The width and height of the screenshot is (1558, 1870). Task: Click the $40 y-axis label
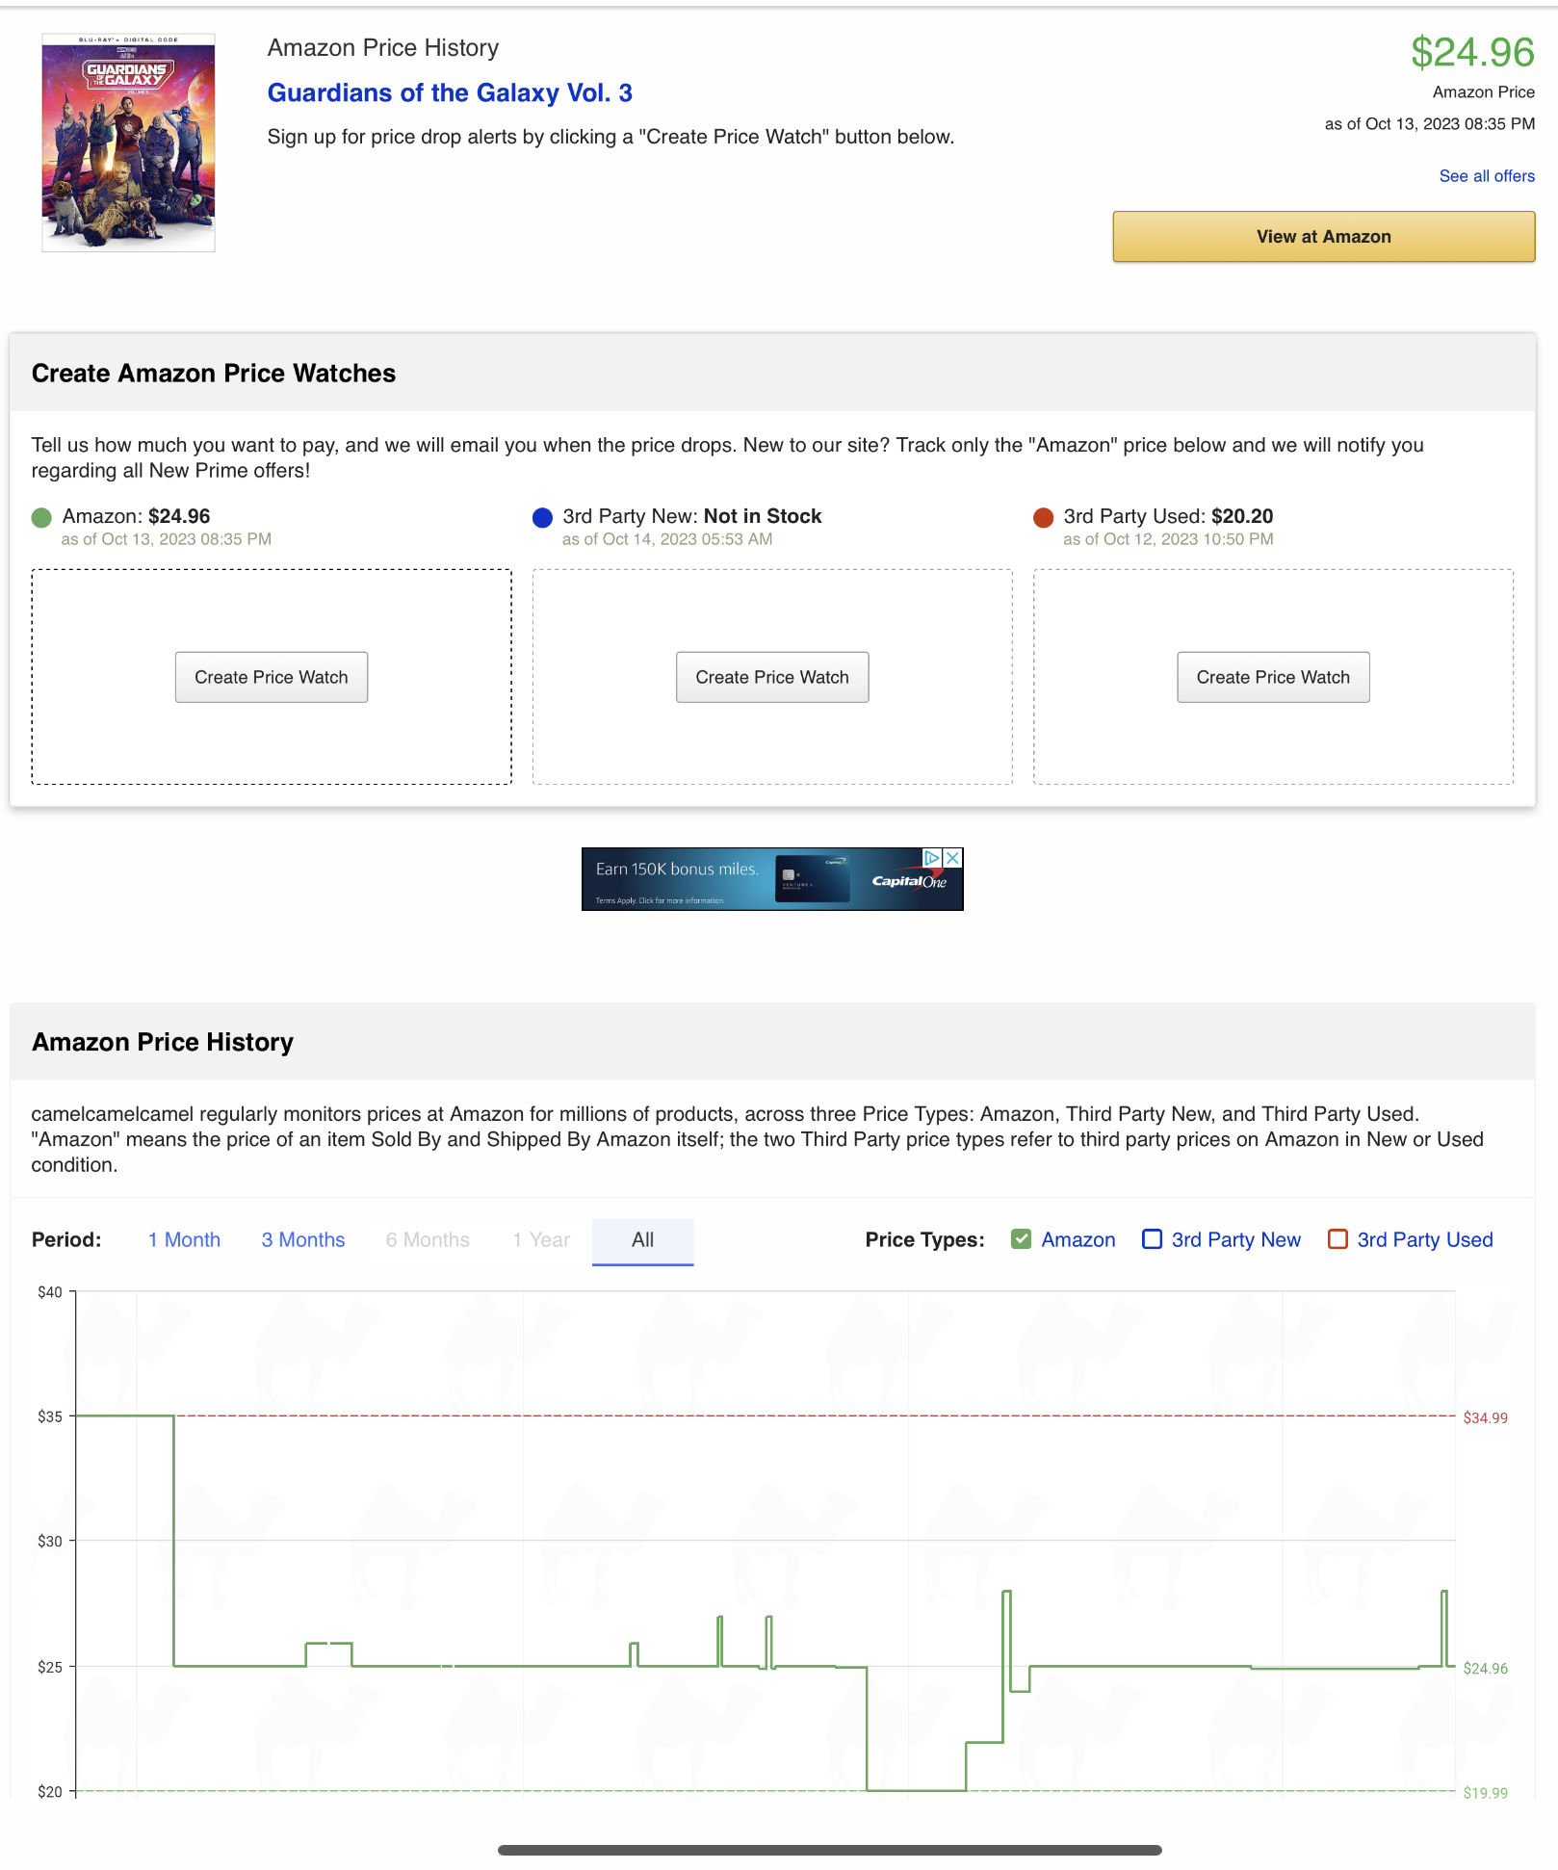(x=50, y=1292)
